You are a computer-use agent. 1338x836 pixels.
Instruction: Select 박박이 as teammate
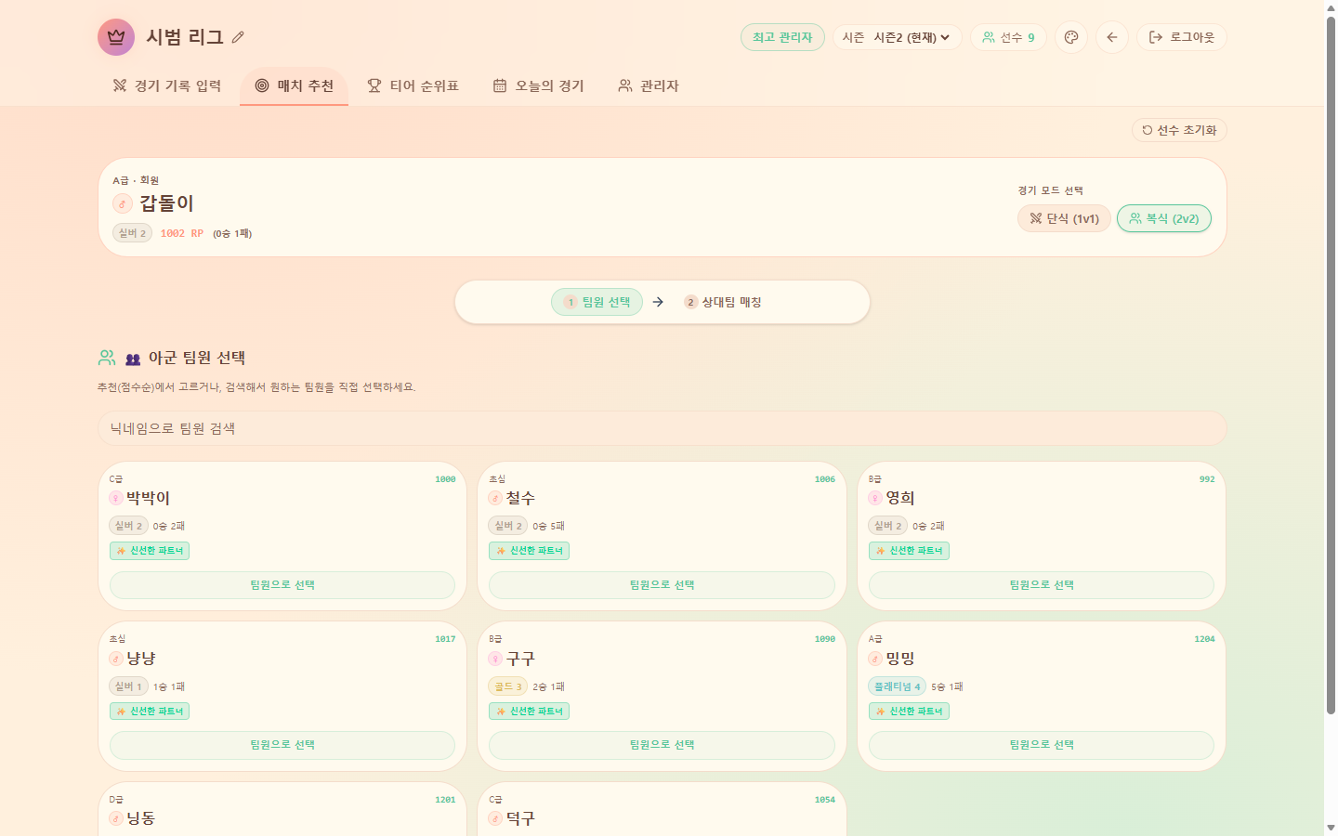pos(282,585)
